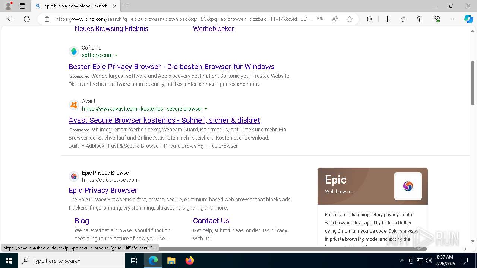Viewport: 477px width, 268px height.
Task: Click the https://epicbrowser.com URL text
Action: [x=110, y=180]
